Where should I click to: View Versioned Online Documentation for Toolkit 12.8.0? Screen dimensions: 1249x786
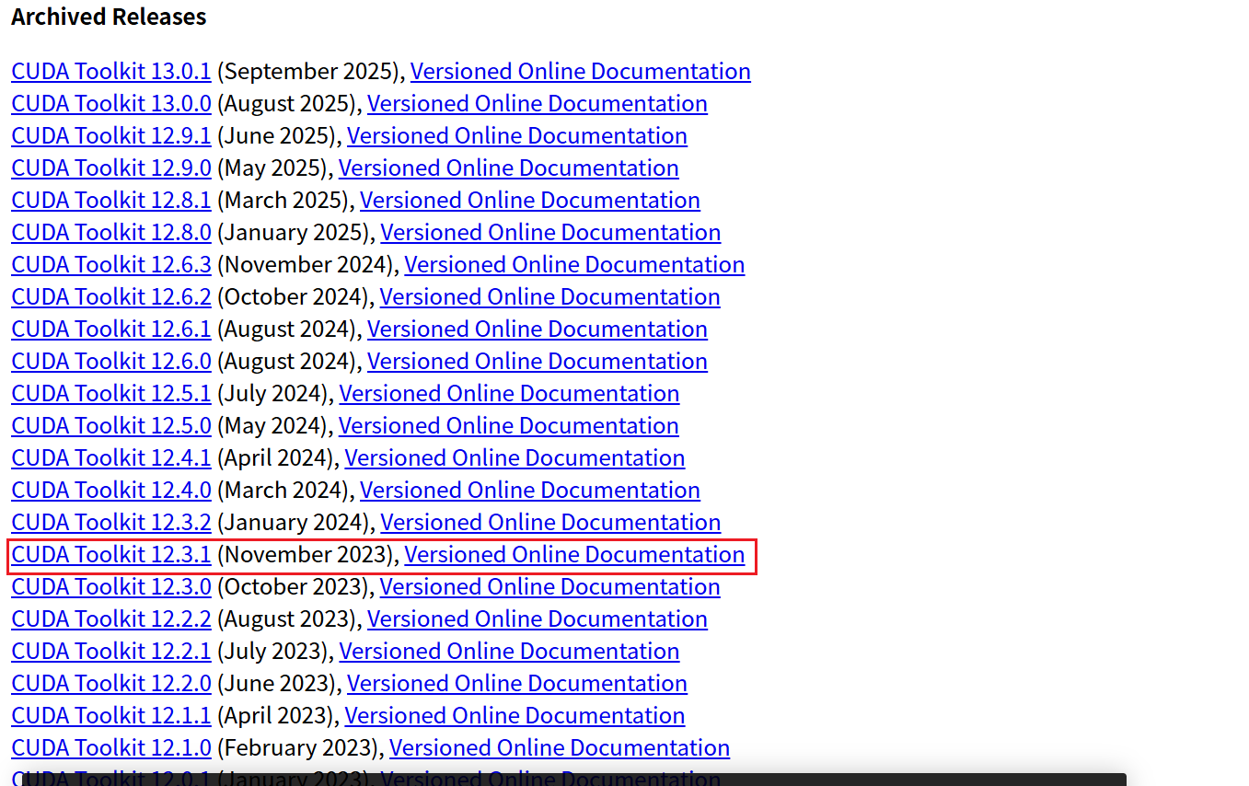click(x=550, y=232)
